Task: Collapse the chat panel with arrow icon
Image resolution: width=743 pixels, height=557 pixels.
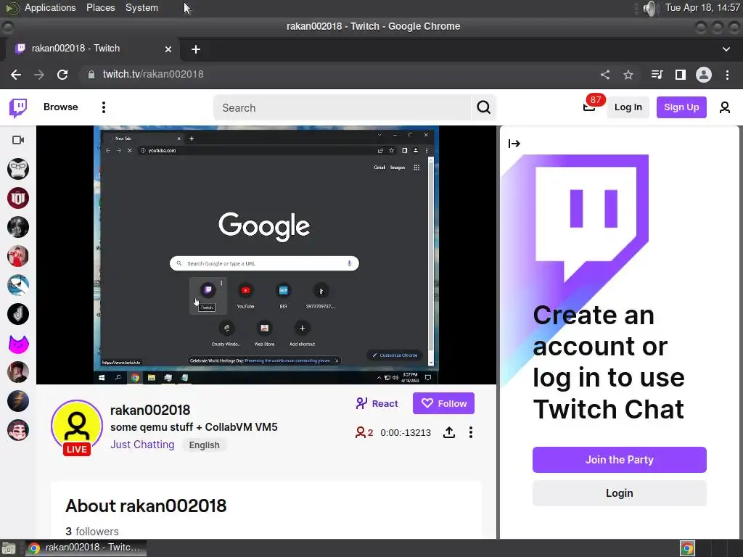Action: tap(514, 144)
